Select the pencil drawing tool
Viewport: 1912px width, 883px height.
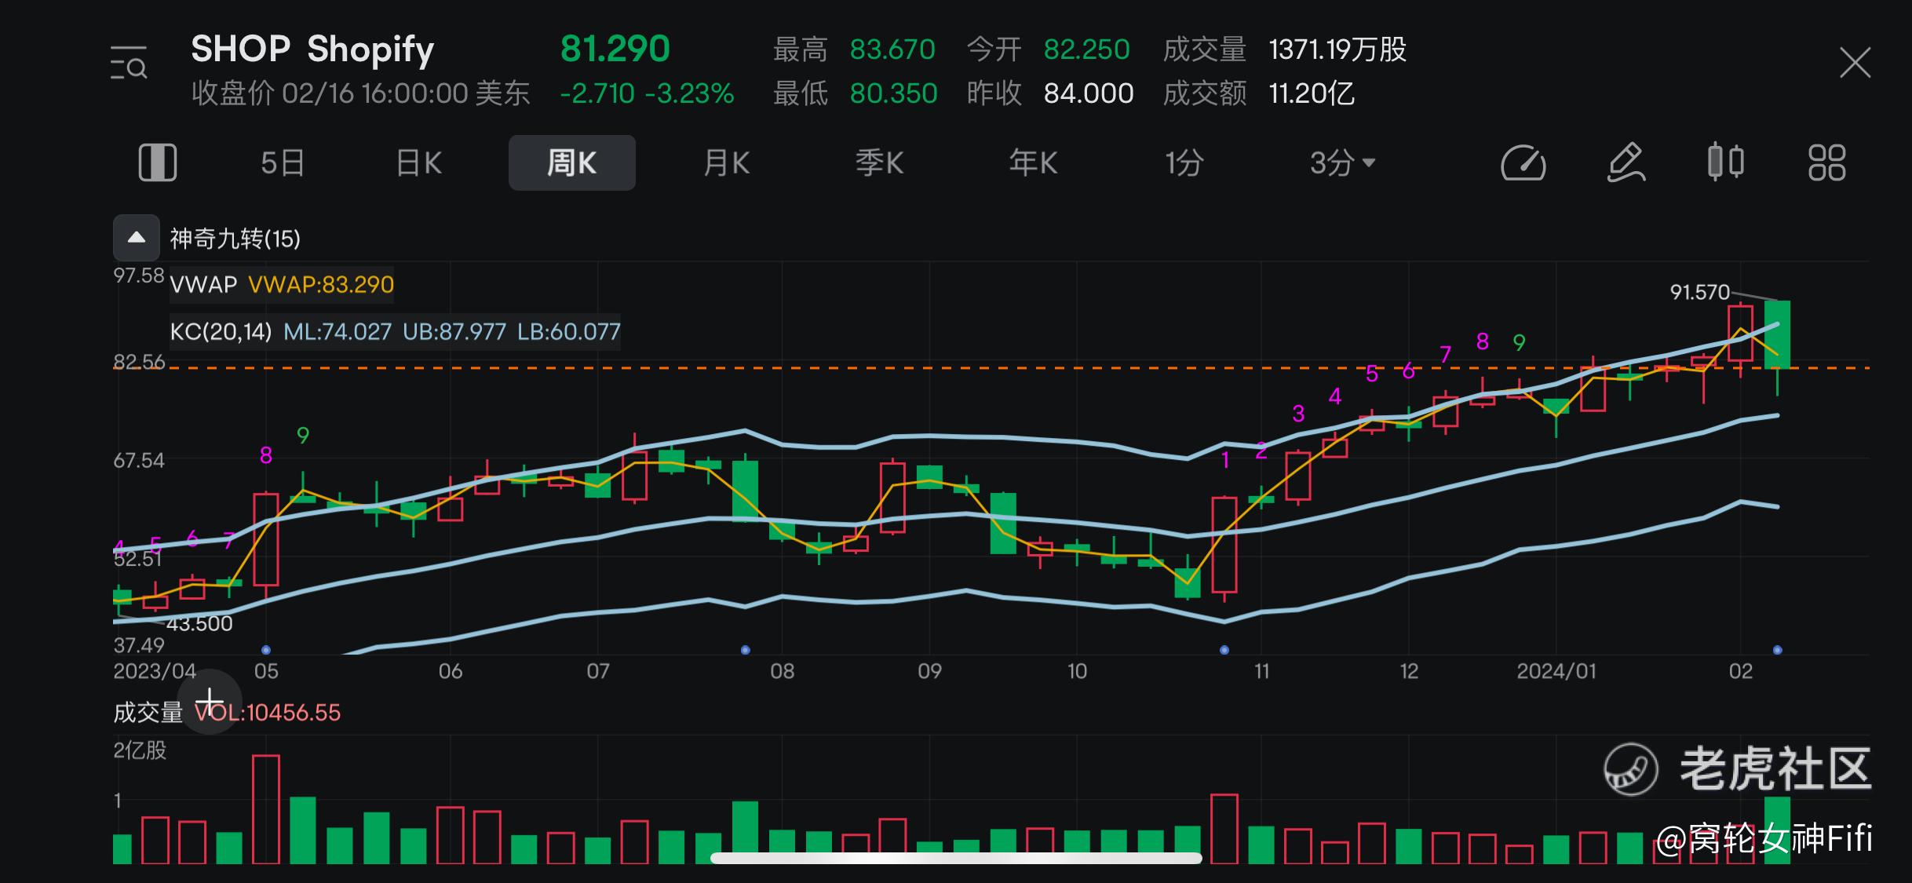click(x=1626, y=162)
